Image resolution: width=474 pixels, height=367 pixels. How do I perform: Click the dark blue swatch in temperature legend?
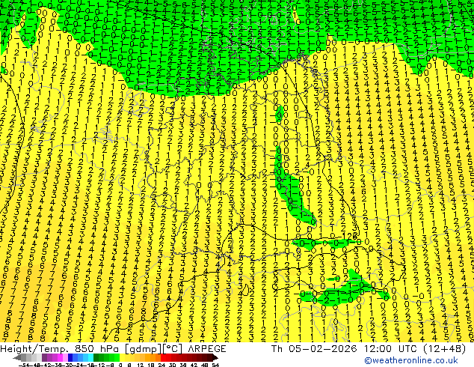point(70,358)
